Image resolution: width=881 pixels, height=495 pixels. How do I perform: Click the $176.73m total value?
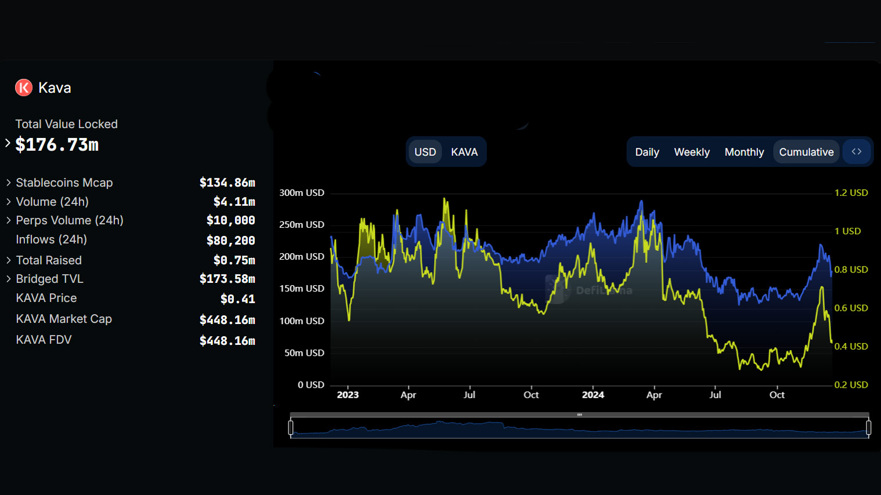click(57, 144)
